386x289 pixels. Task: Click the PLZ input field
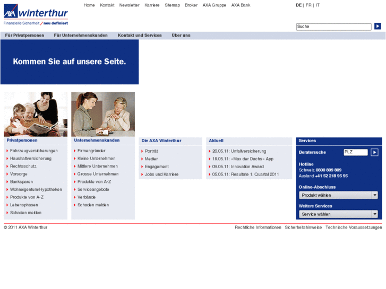coord(356,152)
